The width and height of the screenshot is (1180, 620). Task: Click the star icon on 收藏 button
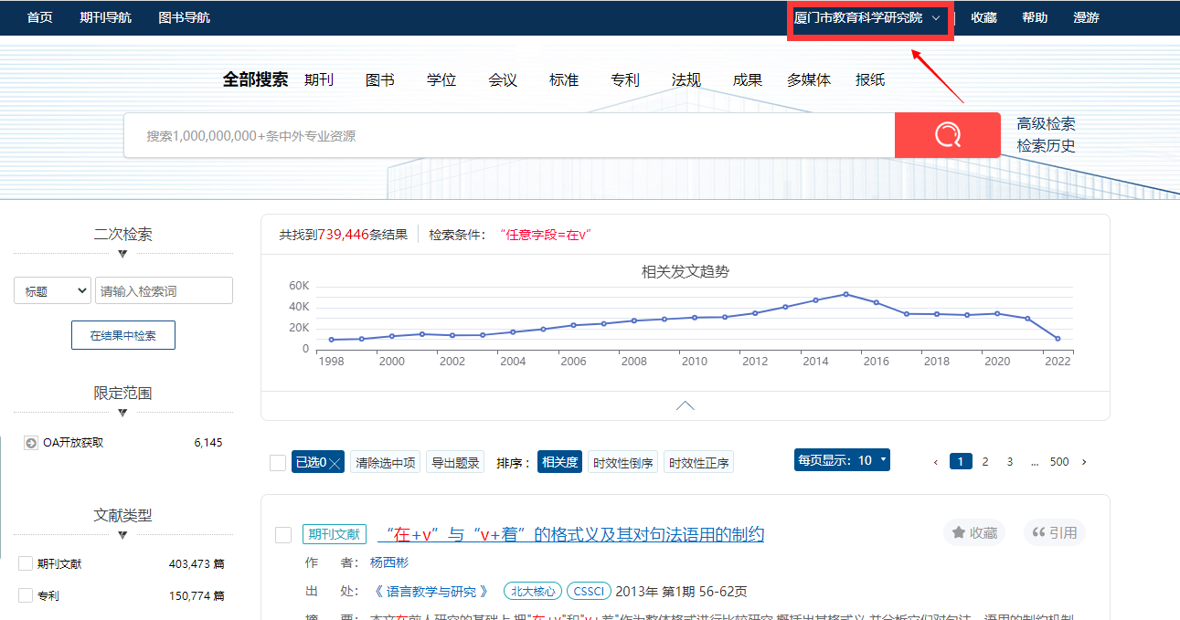pos(959,532)
